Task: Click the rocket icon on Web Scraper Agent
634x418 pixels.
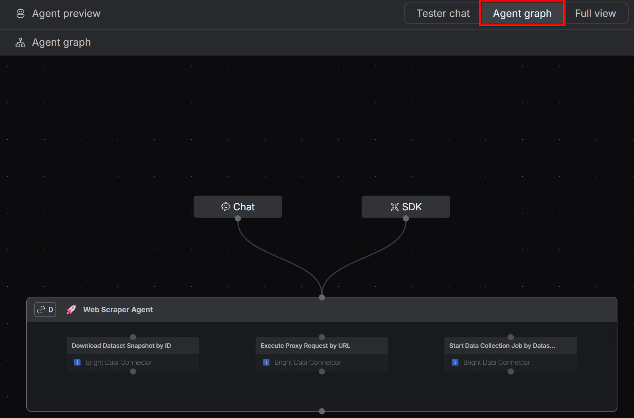Action: (71, 310)
